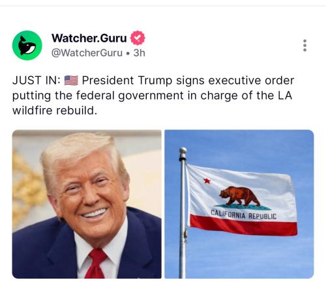Click the US flag emoji in post
Viewport: 326px width, 291px height.
point(71,81)
